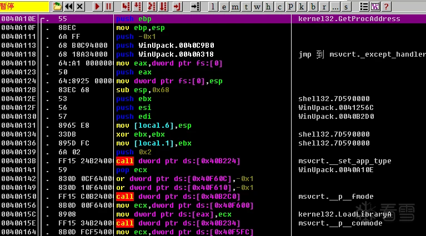Open a new file with the folder icon
426x236 pixels.
57,7
